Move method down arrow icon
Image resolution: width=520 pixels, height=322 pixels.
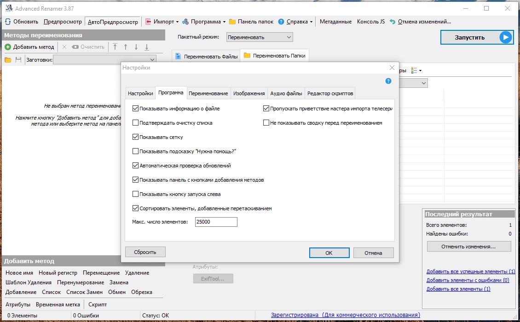136,47
